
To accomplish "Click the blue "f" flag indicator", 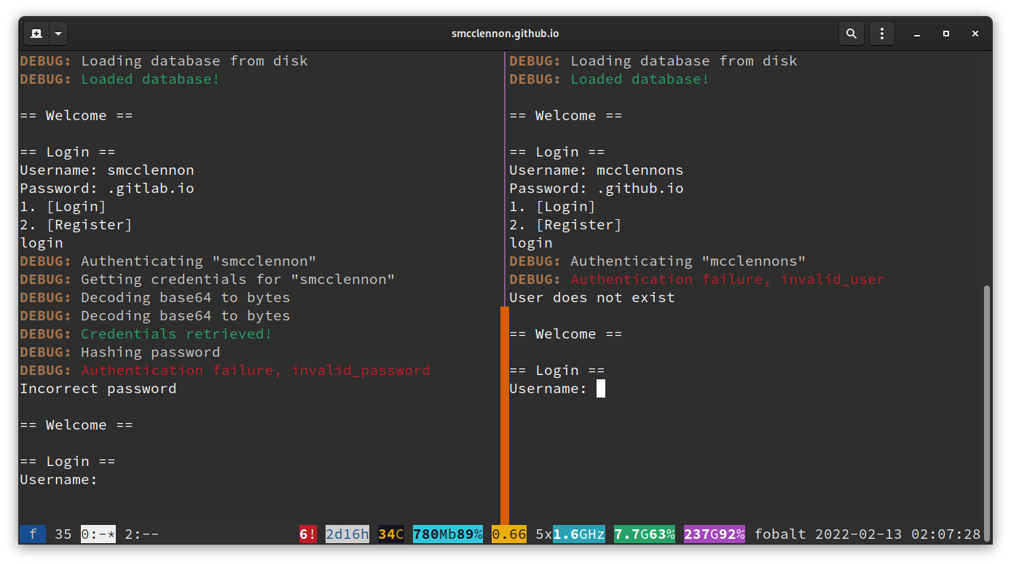I will [32, 534].
